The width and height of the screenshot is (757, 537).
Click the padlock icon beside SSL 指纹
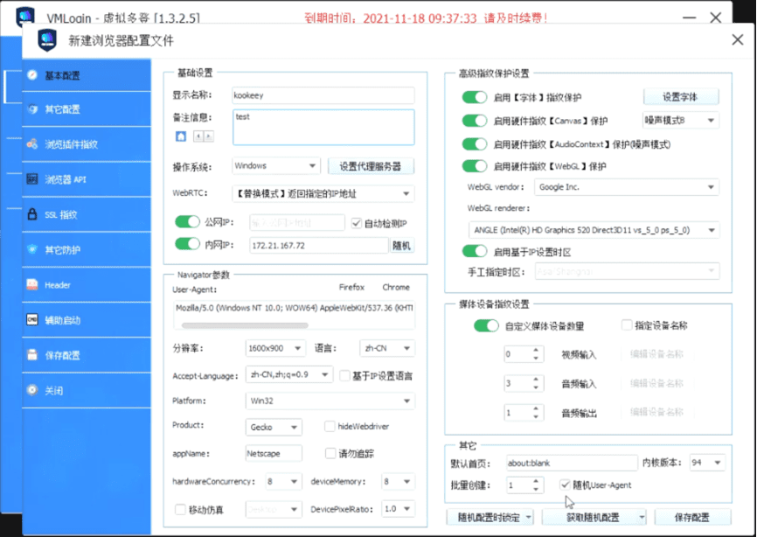point(32,214)
